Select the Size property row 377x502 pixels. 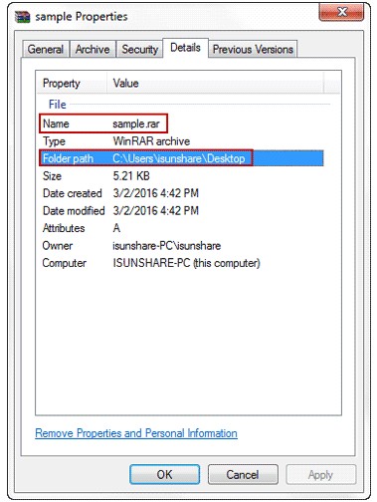click(181, 175)
